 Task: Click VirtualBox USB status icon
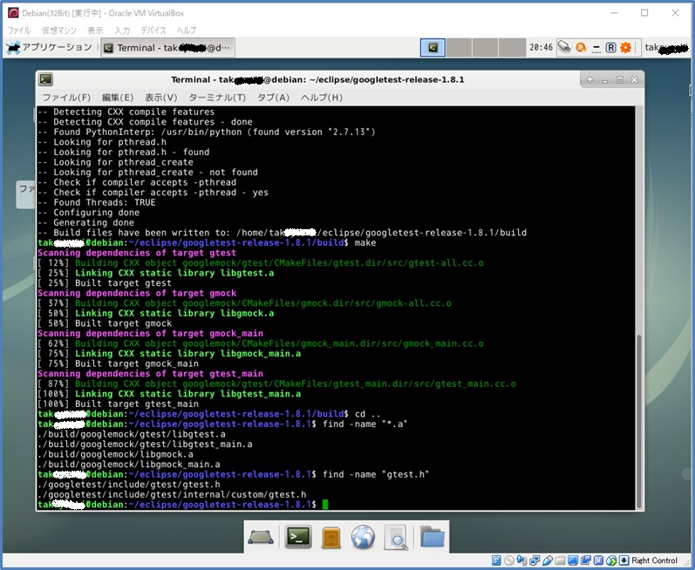548,560
